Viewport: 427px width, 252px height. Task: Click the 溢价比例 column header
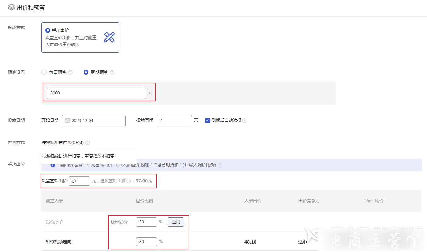point(145,201)
